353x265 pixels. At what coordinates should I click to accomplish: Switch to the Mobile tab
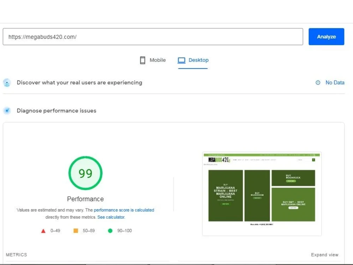(153, 60)
